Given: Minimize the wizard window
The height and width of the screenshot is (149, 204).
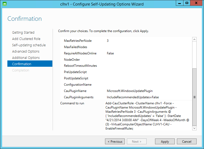Looking at the screenshot, I should (180, 3).
